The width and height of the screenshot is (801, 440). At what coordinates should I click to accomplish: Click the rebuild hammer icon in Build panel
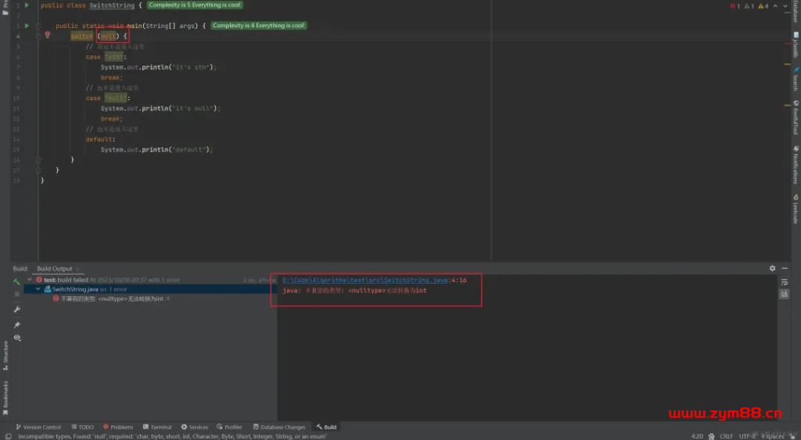click(16, 281)
